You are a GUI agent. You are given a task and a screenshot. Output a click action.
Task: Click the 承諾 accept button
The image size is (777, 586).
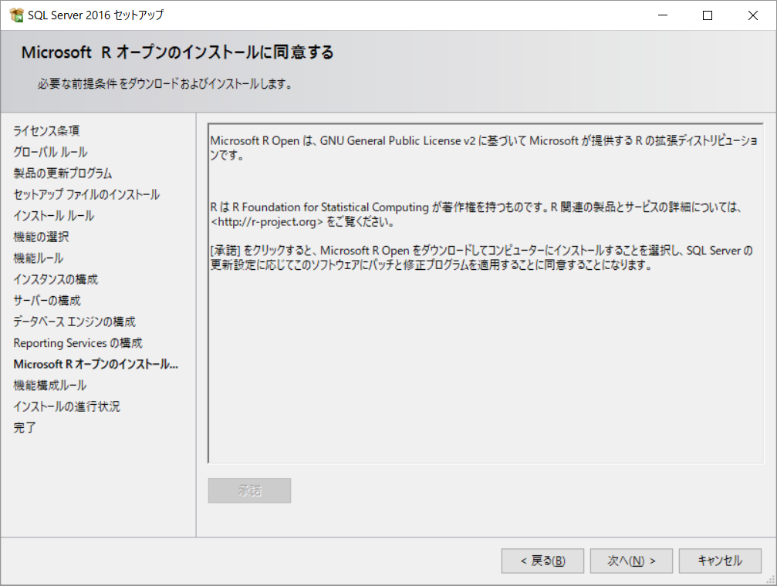pyautogui.click(x=249, y=490)
